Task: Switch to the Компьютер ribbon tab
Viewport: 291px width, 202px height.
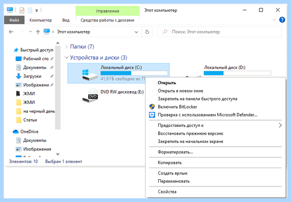Action: click(40, 20)
